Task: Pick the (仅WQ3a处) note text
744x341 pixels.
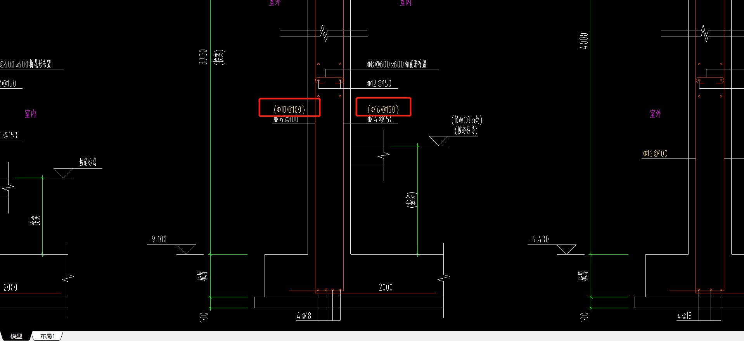Action: click(467, 120)
